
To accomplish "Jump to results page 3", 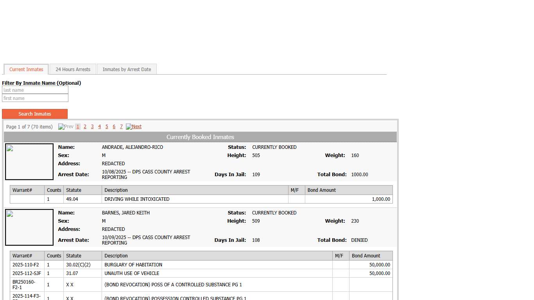I will [x=92, y=127].
